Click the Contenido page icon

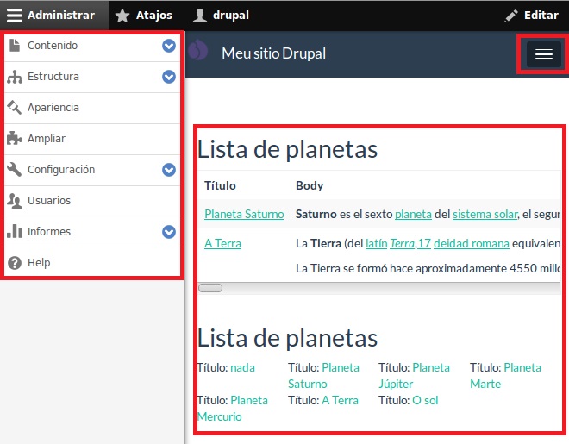point(15,46)
